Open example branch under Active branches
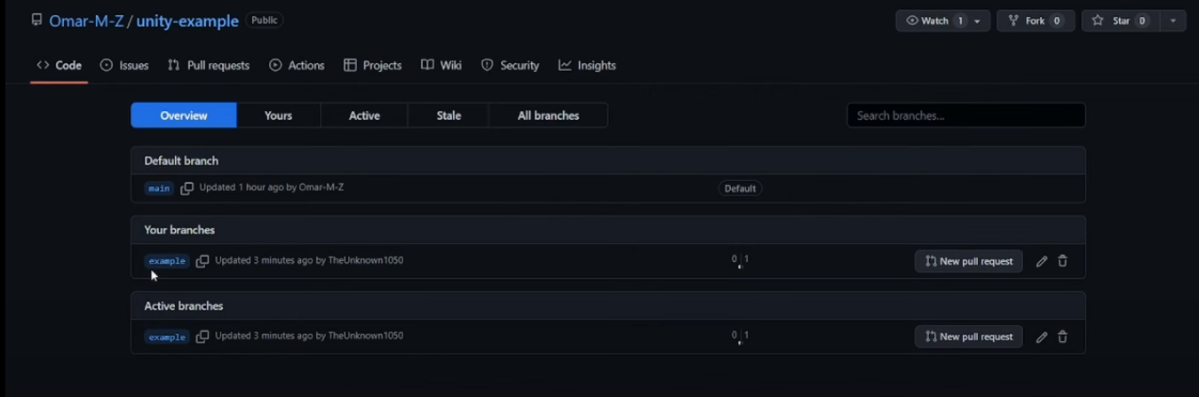The height and width of the screenshot is (397, 1199). (167, 337)
